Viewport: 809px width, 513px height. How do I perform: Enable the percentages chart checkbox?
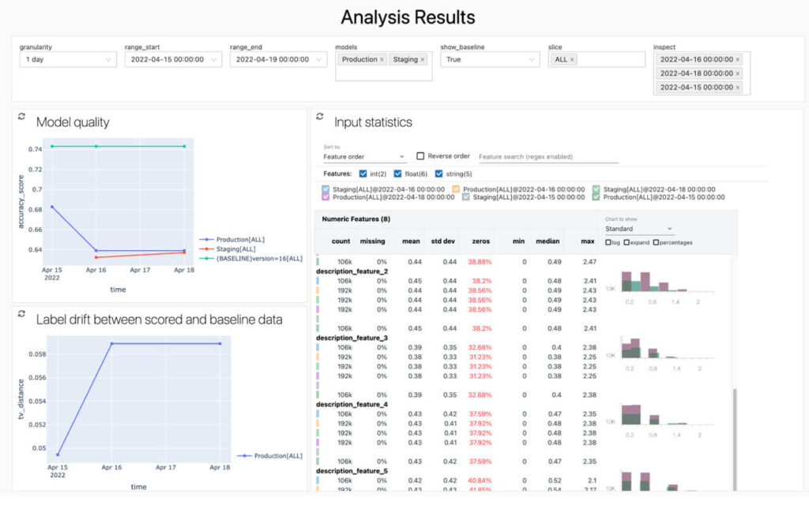point(656,242)
